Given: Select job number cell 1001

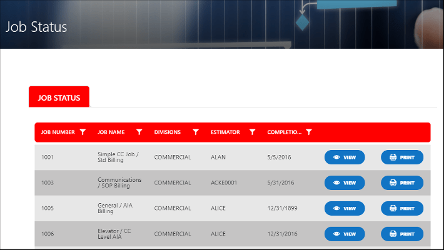Looking at the screenshot, I should 48,157.
